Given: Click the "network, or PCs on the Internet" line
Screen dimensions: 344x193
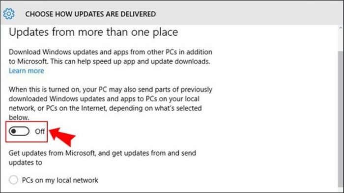Looking at the screenshot, I should (105, 108).
